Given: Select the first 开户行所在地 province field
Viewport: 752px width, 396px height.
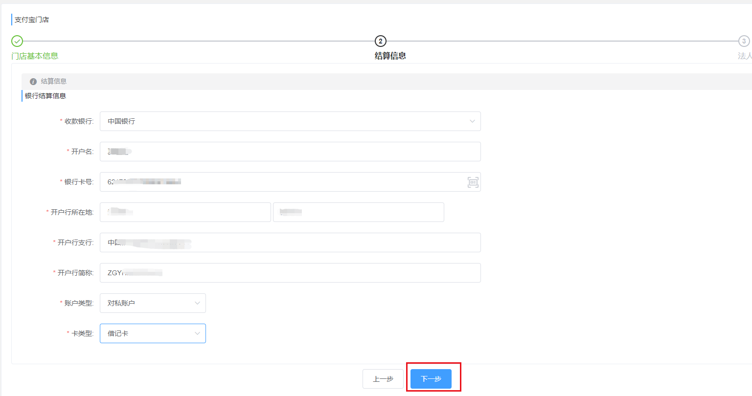Looking at the screenshot, I should click(x=185, y=212).
